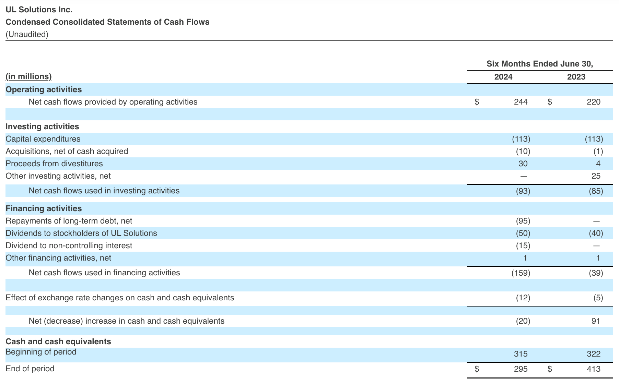The width and height of the screenshot is (619, 384).
Task: Select ending cash value 295
Action: [x=521, y=369]
